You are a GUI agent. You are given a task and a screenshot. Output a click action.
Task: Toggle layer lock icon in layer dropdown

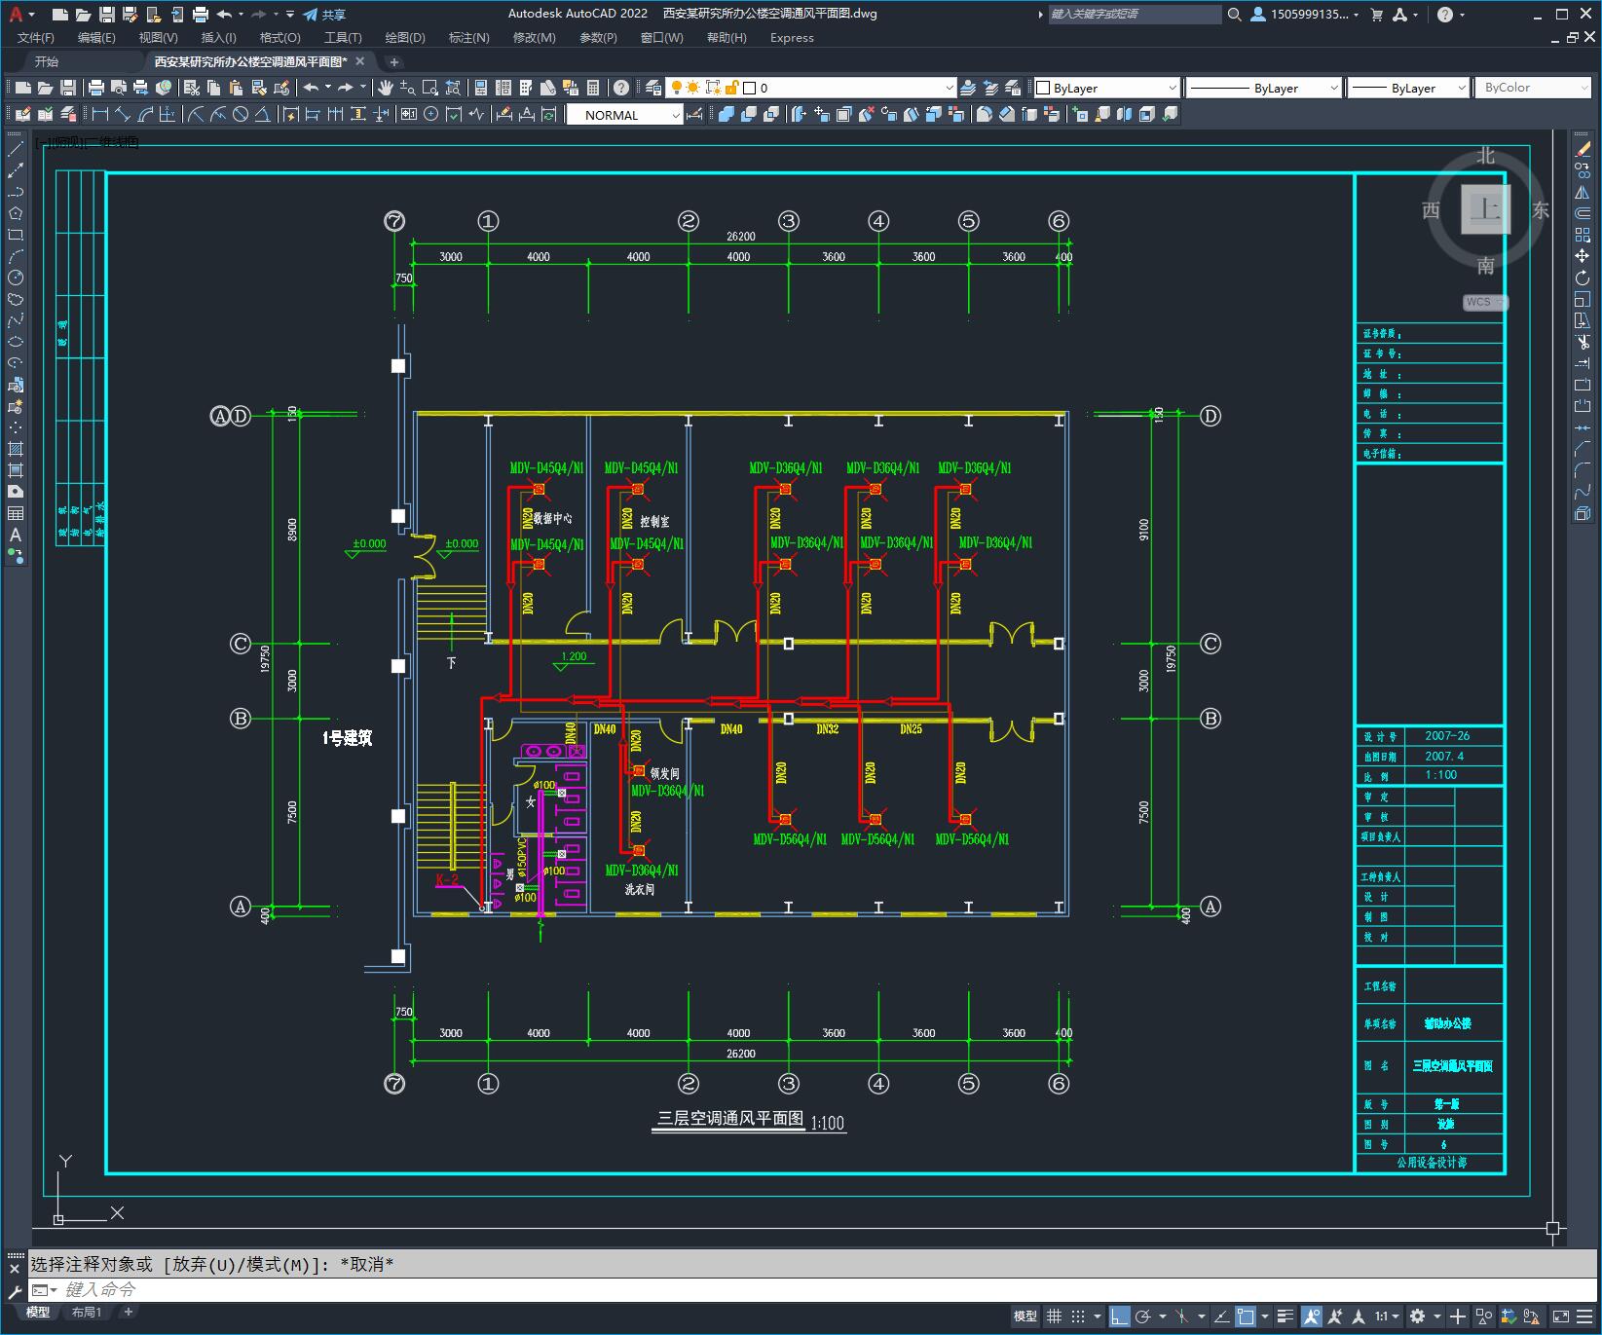pyautogui.click(x=732, y=88)
